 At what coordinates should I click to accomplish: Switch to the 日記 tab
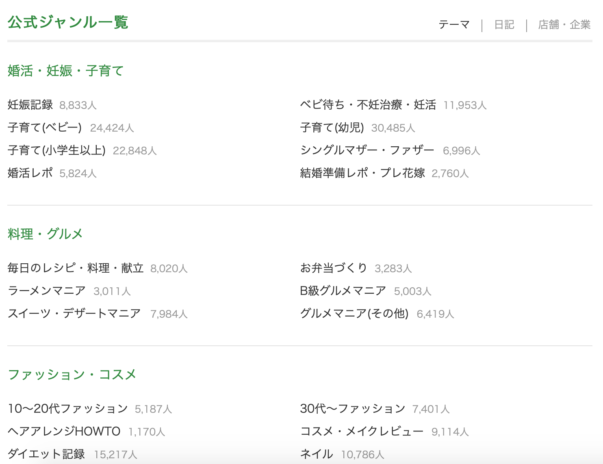click(504, 25)
